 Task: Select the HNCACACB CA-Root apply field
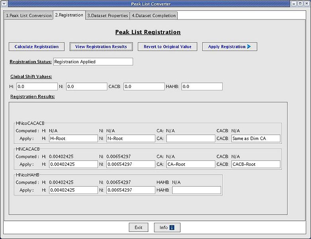point(190,164)
